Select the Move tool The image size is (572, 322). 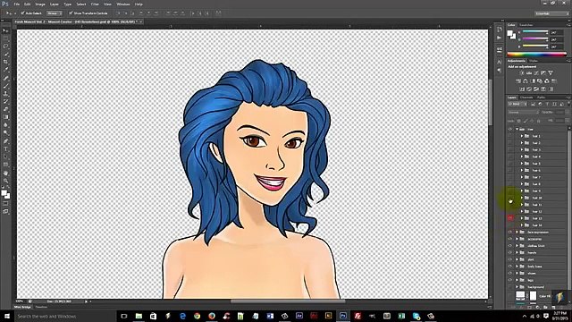(x=5, y=30)
